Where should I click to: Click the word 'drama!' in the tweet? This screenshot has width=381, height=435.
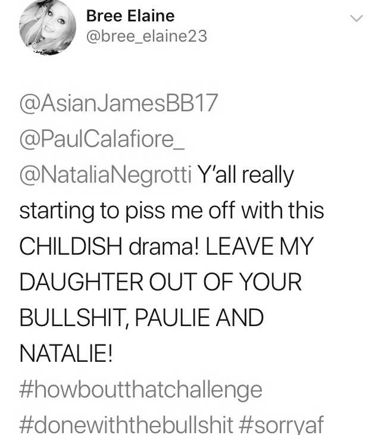tap(164, 246)
